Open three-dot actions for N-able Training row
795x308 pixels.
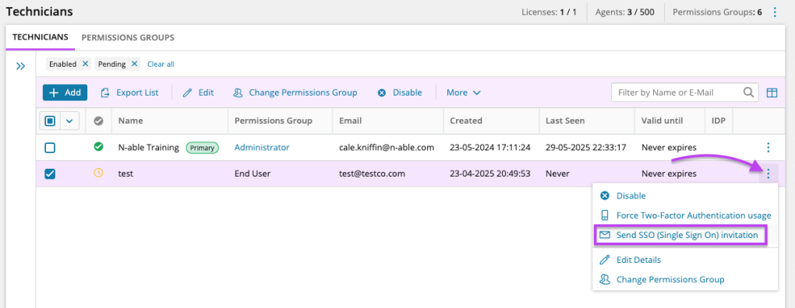768,148
